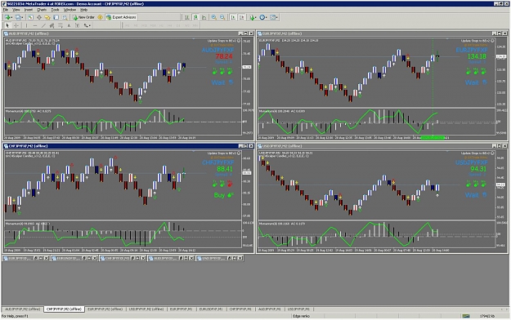Switch to AUDJPYFXF,M2 (offline) bottom tab
The width and height of the screenshot is (511, 320).
[x=23, y=309]
